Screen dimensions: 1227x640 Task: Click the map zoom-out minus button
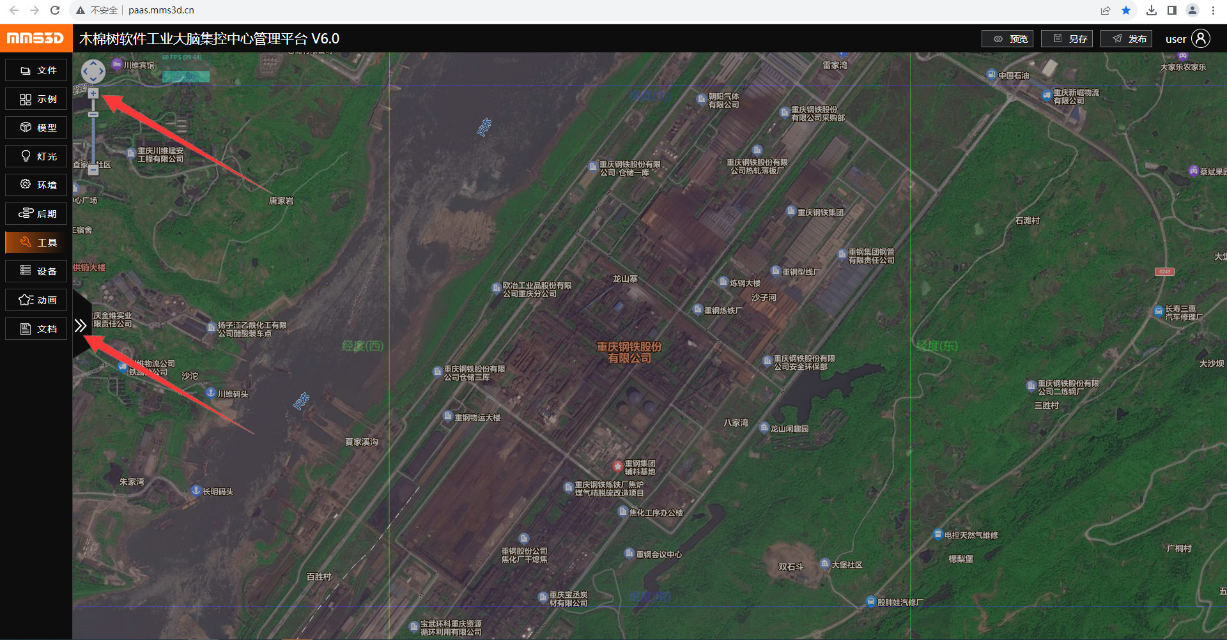coord(93,171)
